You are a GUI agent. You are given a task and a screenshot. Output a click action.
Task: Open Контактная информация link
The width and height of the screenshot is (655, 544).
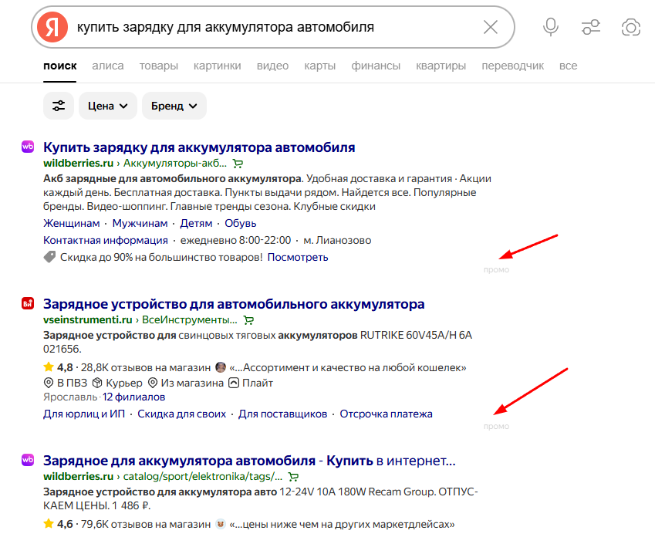pyautogui.click(x=106, y=240)
